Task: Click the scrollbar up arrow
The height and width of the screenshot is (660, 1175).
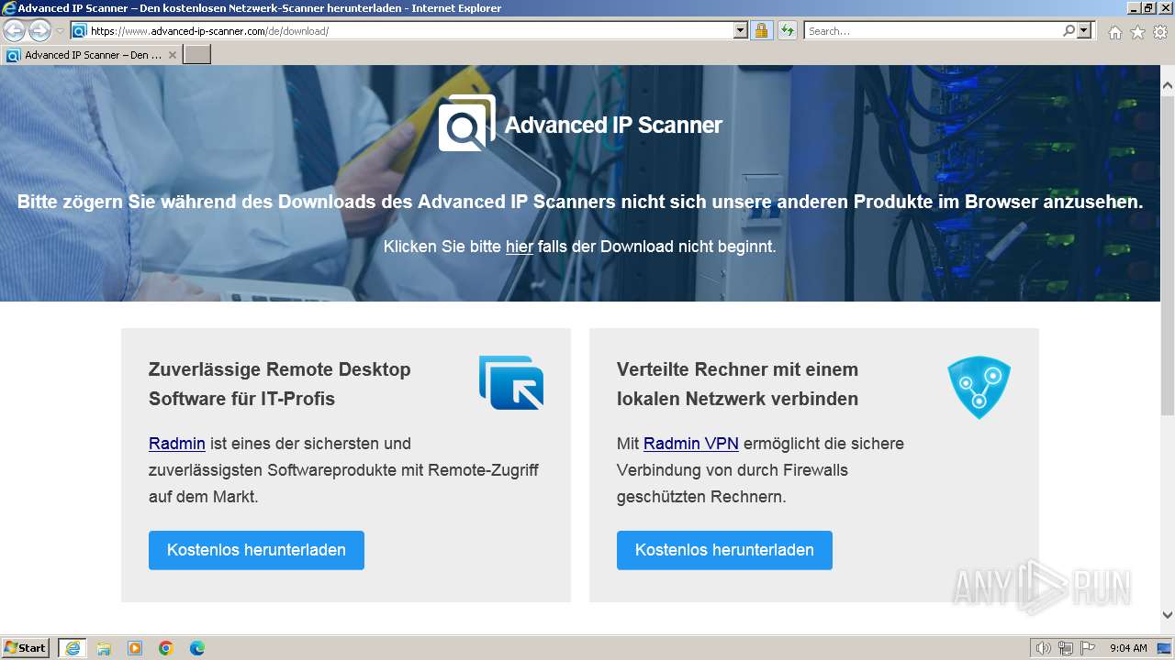Action: coord(1167,85)
